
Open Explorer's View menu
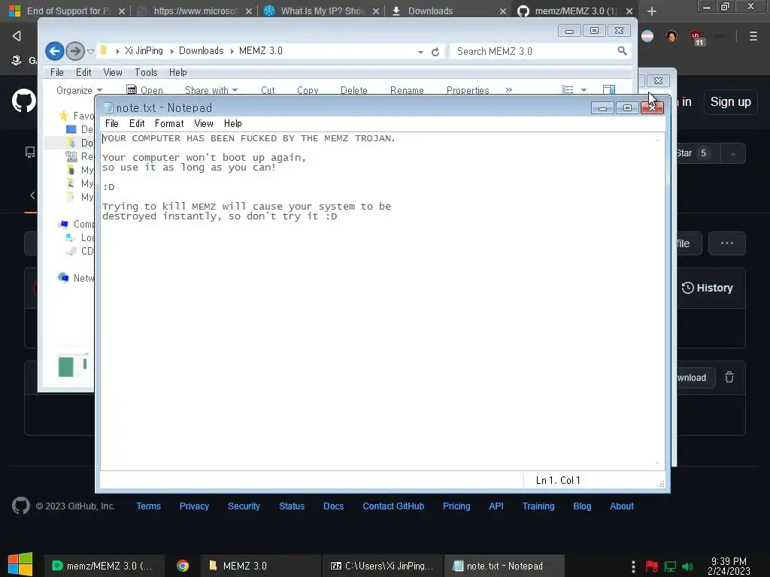(x=113, y=72)
